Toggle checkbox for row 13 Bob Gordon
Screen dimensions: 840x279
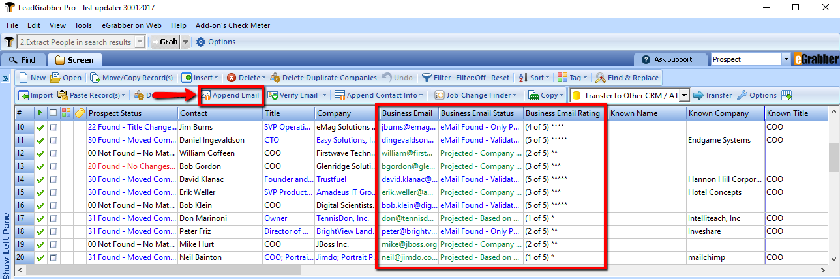point(53,166)
